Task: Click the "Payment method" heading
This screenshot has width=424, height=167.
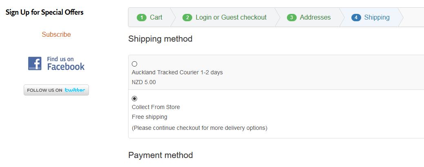Action: click(160, 155)
